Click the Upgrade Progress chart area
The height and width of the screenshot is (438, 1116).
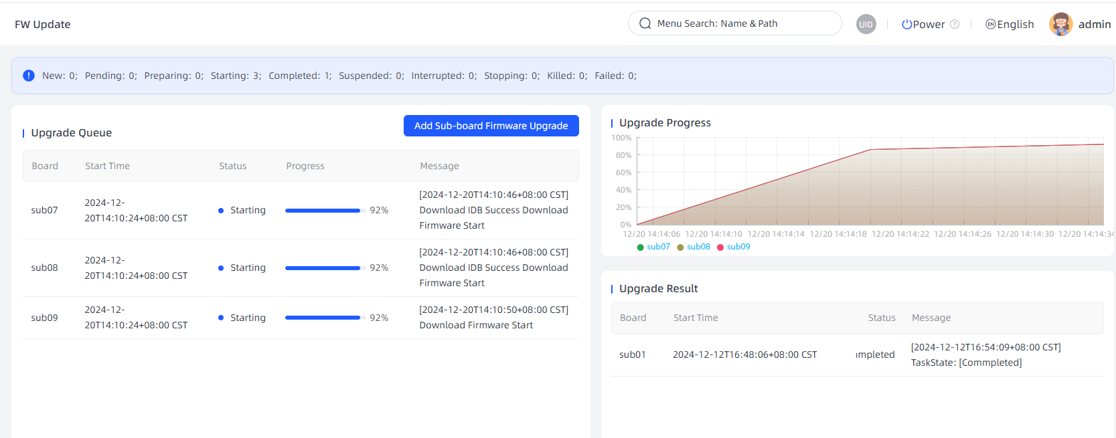tap(870, 181)
